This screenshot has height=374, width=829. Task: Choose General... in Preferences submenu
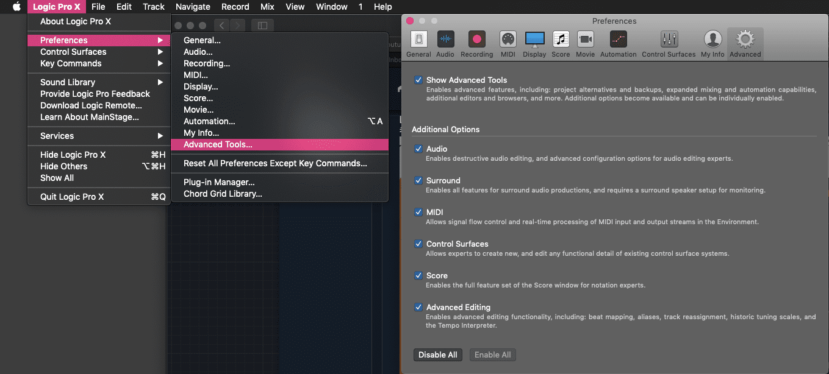pyautogui.click(x=279, y=40)
